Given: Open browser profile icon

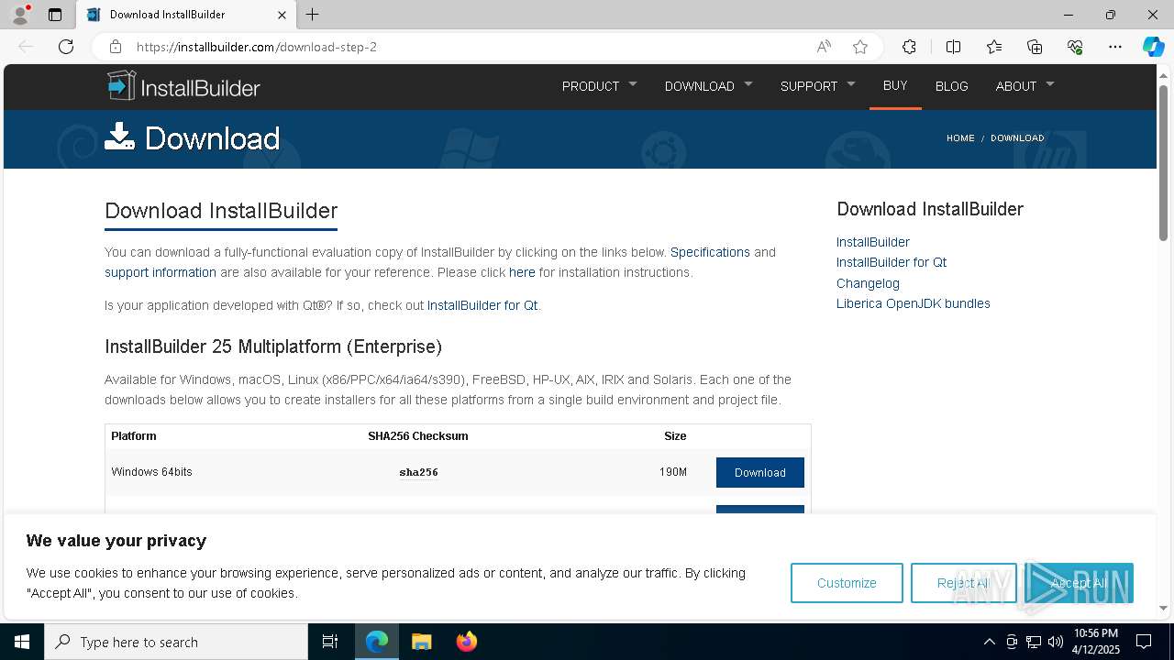Looking at the screenshot, I should (20, 15).
